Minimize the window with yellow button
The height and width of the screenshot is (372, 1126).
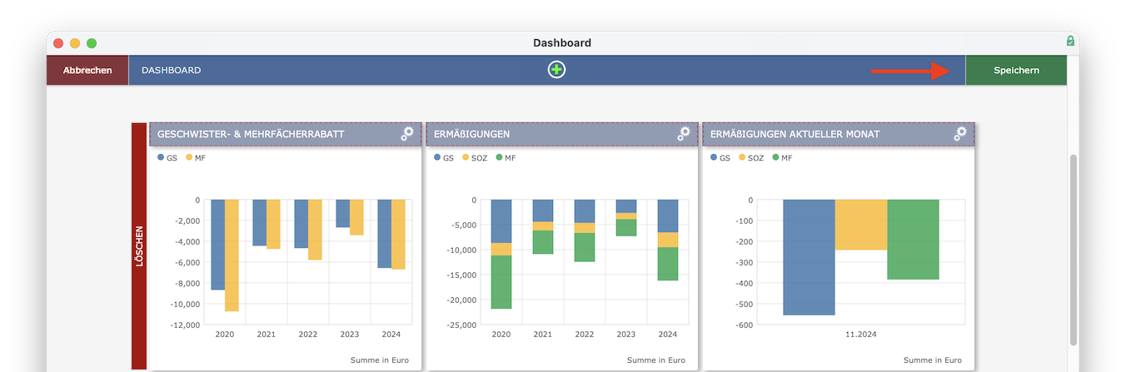[x=75, y=43]
